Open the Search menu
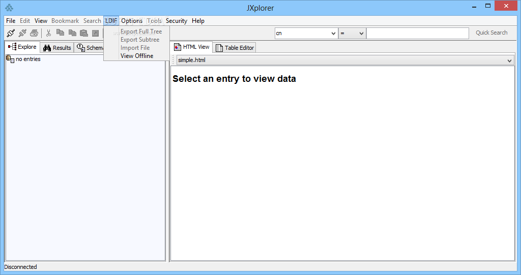This screenshot has width=521, height=275. click(x=92, y=21)
